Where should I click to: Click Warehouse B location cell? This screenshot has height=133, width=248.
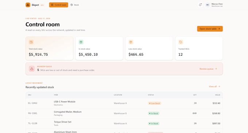point(120,113)
